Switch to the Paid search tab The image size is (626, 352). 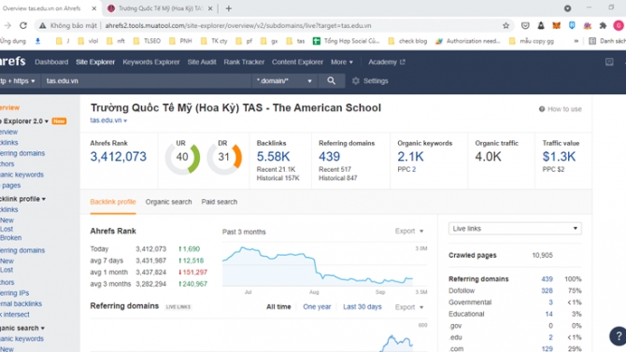(x=220, y=202)
